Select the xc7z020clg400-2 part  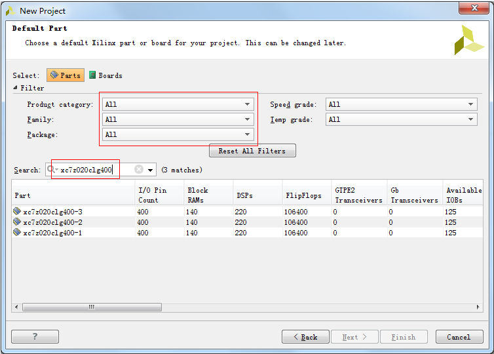coord(52,222)
